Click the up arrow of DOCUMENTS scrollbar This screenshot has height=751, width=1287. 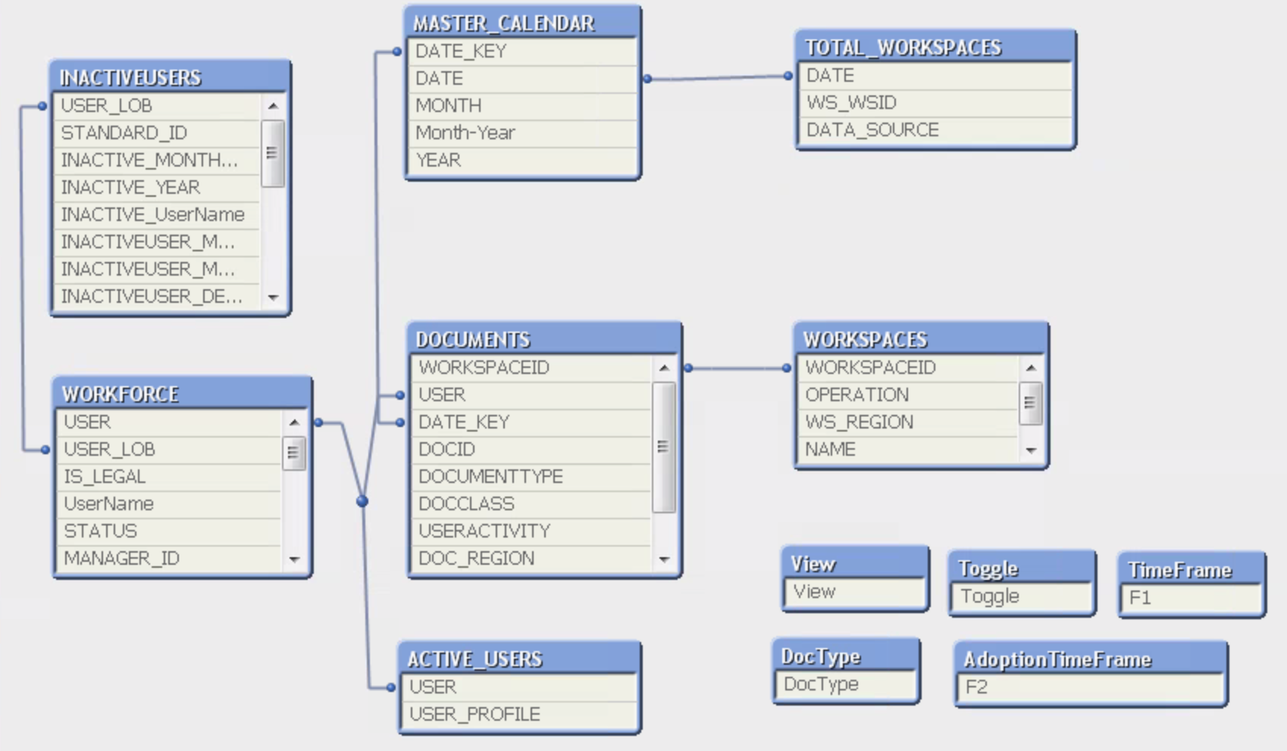tap(664, 368)
